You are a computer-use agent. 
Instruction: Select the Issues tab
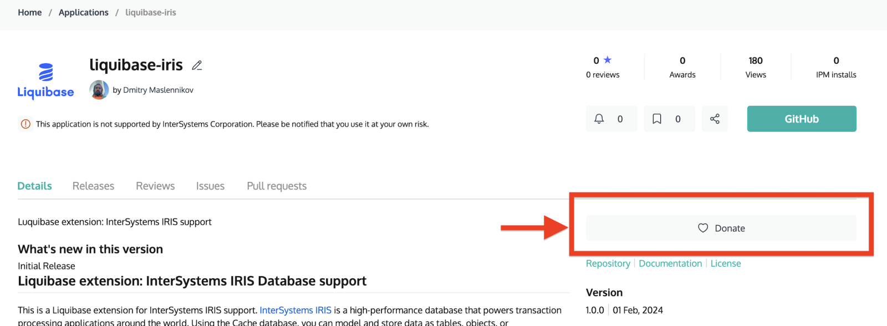(x=210, y=186)
